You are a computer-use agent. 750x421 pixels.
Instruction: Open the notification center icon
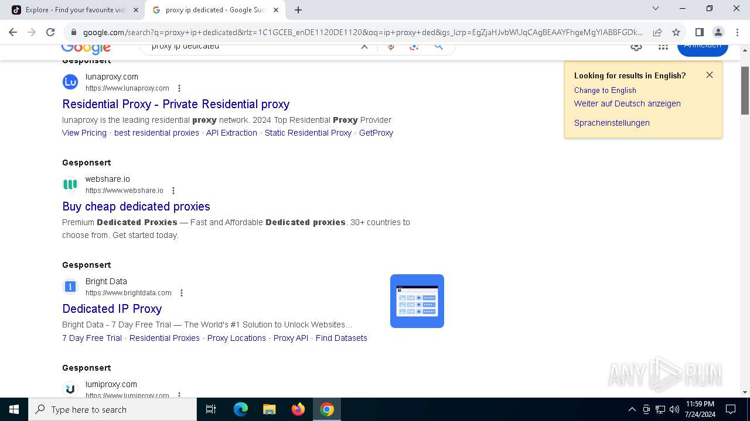click(731, 409)
